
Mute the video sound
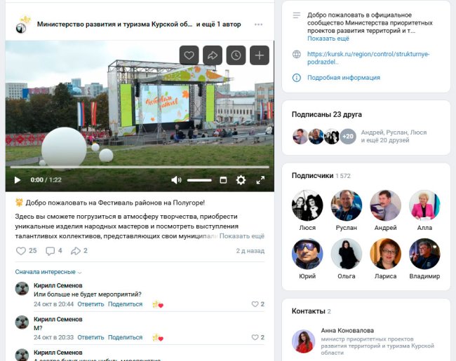pos(176,180)
